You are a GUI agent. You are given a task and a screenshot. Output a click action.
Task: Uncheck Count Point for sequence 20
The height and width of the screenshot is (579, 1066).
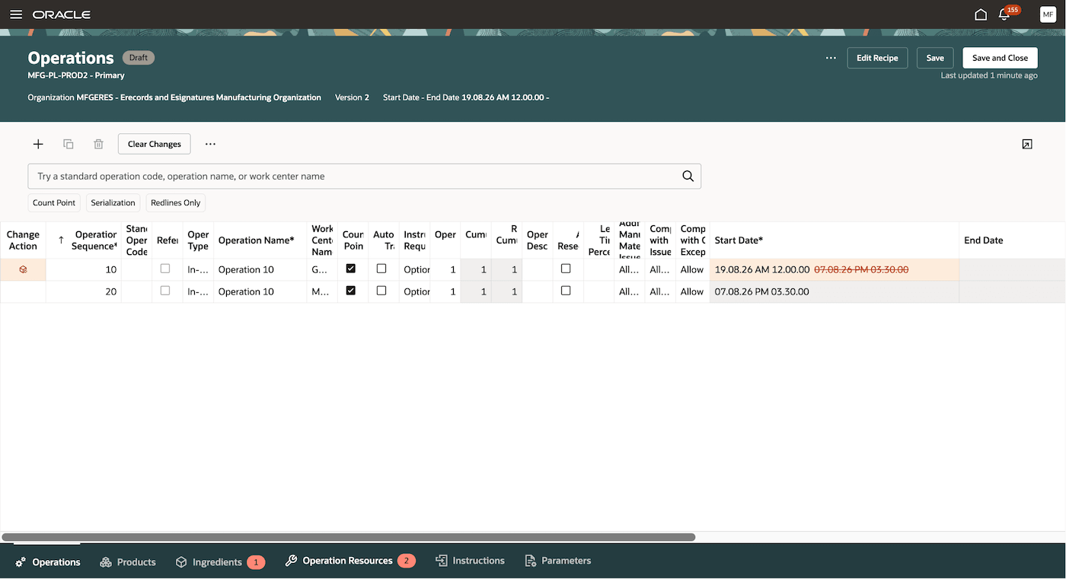coord(351,291)
